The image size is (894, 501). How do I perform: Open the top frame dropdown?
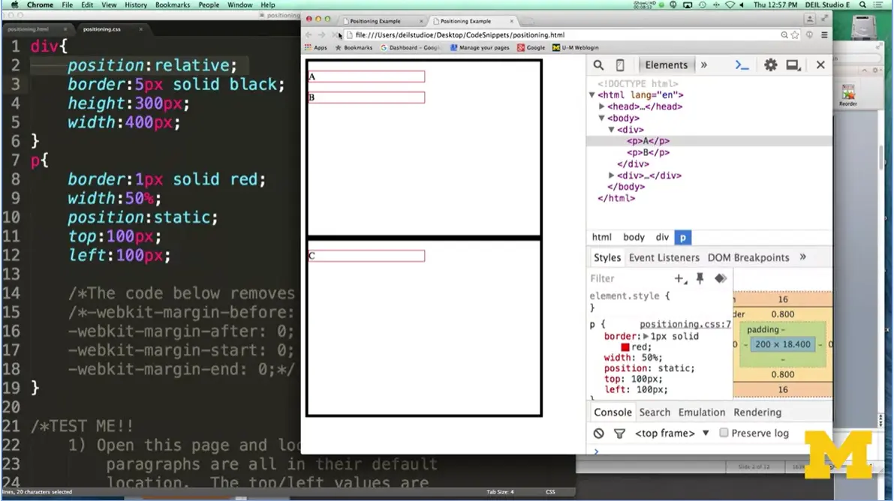[672, 433]
